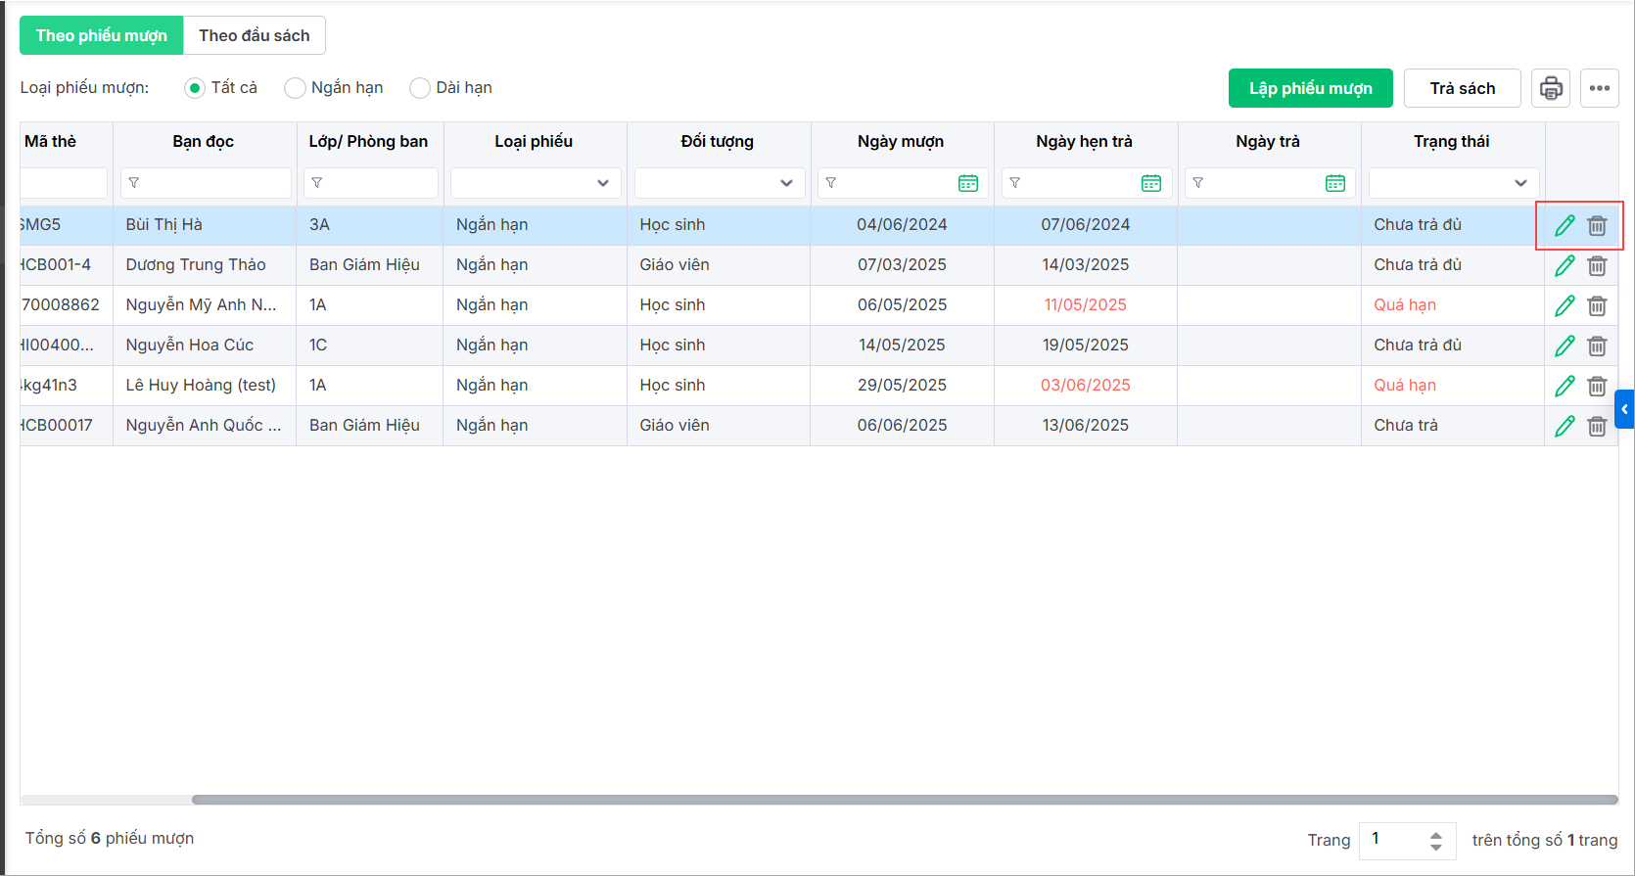Click the Lớp/ Phòng ban column header
Viewport: 1635px width, 876px height.
coord(368,141)
